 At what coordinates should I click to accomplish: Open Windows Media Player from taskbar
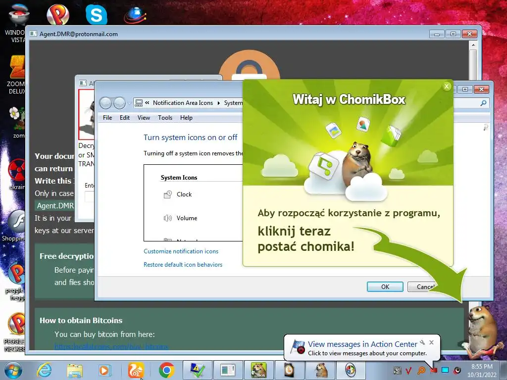(x=104, y=370)
